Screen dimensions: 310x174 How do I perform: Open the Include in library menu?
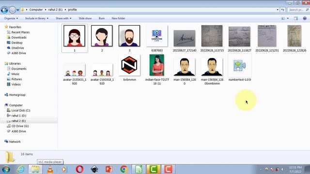[x=37, y=18]
